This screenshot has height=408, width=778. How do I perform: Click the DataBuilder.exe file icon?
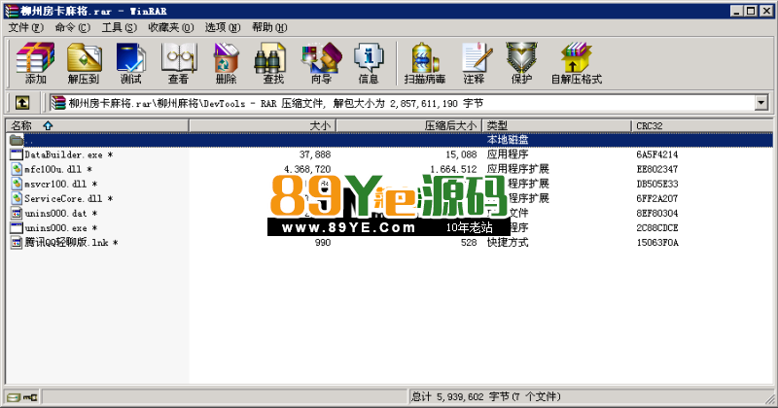17,154
